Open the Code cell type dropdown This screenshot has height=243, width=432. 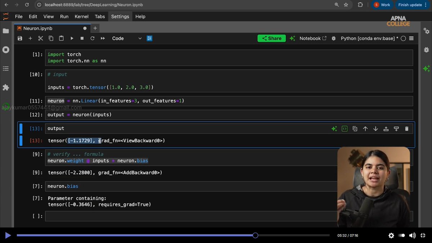coord(127,39)
